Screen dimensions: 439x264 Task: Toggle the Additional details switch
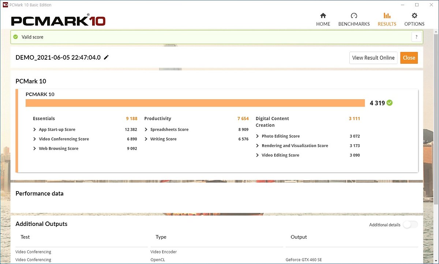[410, 224]
